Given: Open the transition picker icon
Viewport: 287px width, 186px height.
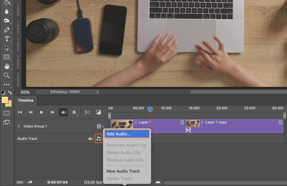Looking at the screenshot, I should click(98, 112).
